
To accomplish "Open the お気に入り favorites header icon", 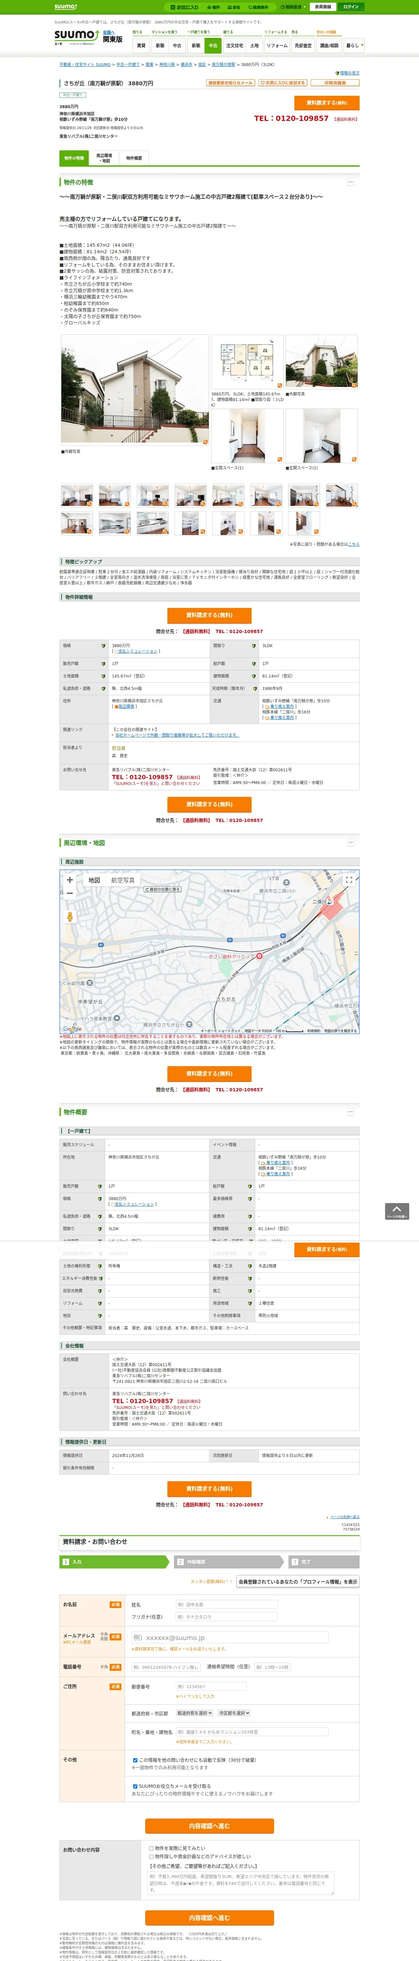I will click(184, 7).
